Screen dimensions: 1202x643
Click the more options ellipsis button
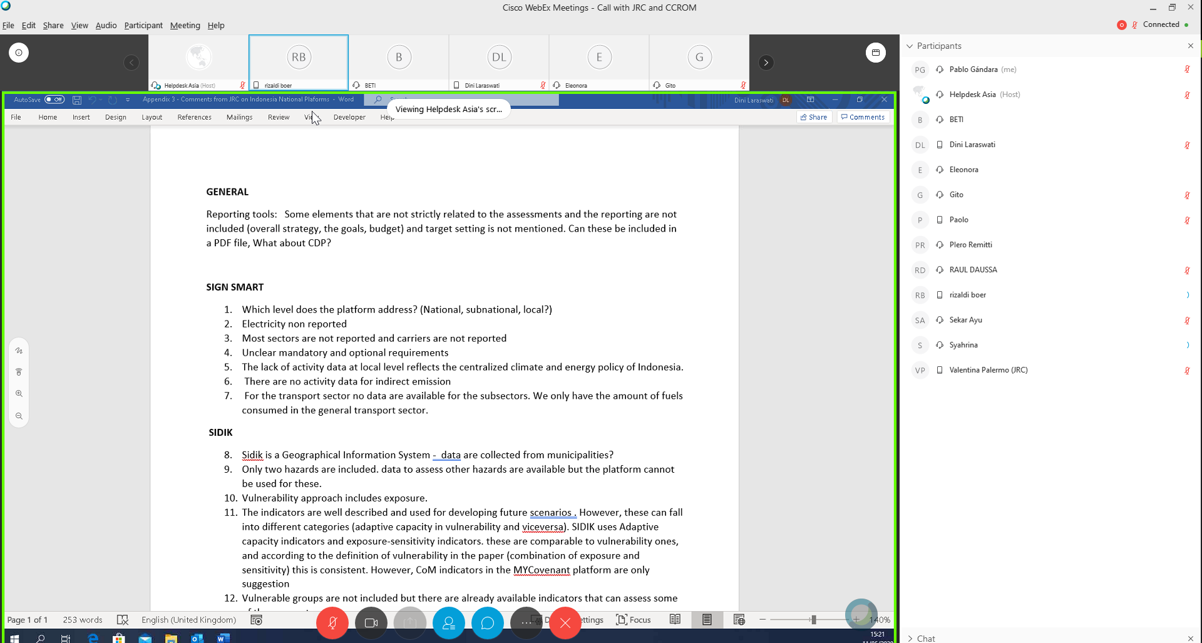(x=527, y=623)
